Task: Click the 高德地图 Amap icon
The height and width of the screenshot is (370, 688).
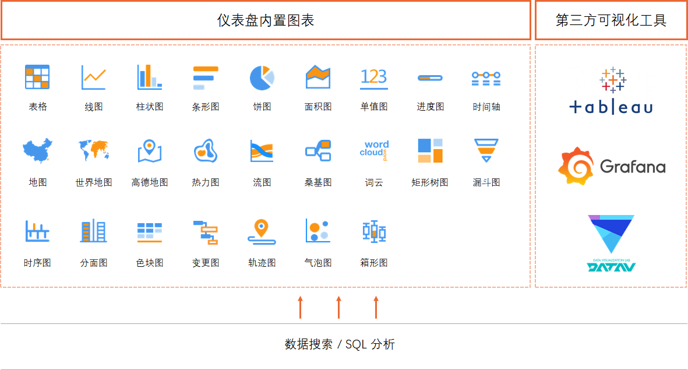Action: pos(150,151)
